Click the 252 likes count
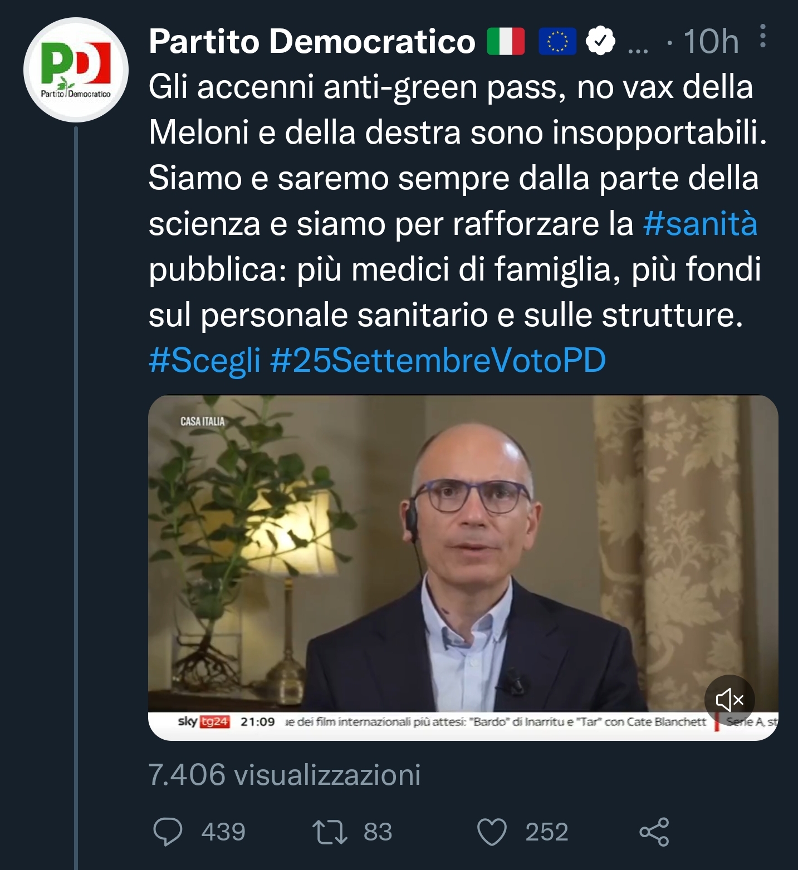 click(x=547, y=832)
